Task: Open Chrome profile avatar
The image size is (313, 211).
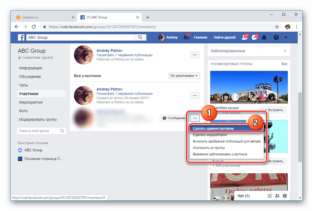Action: pyautogui.click(x=288, y=27)
